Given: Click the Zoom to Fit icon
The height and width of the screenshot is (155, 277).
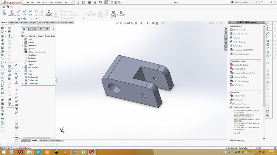Looking at the screenshot, I should pyautogui.click(x=117, y=23).
